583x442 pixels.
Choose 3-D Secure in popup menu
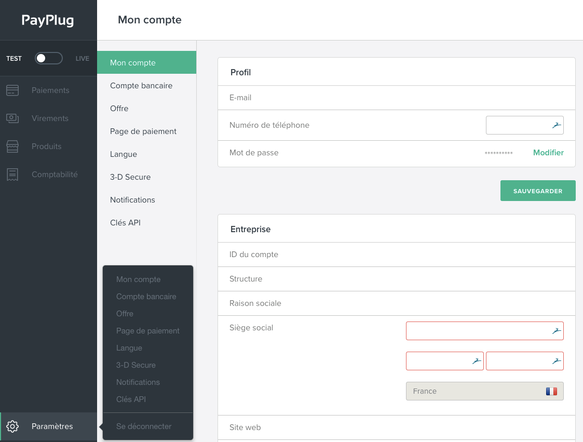click(136, 365)
